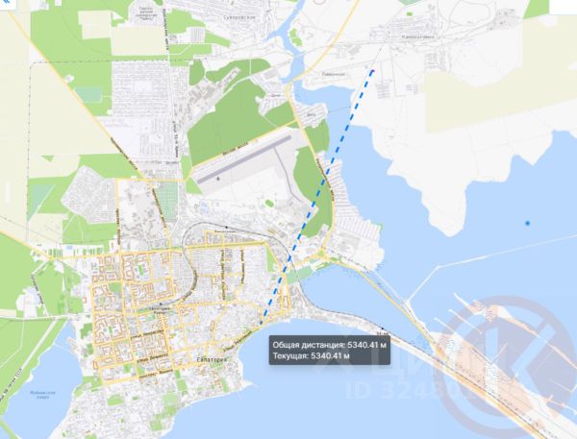This screenshot has height=439, width=577.
Task: Click the blank white box beside Каменоломня
Action: click(x=563, y=7)
